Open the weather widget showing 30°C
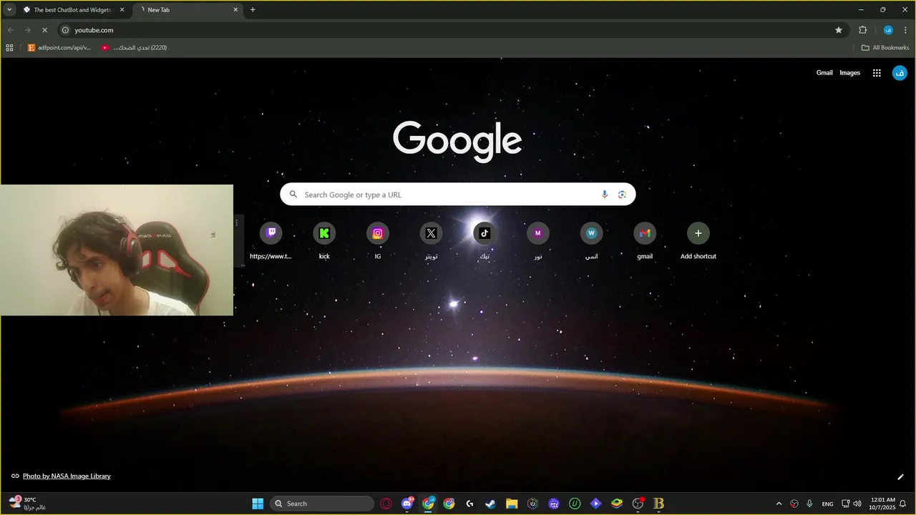916x515 pixels. (29, 504)
